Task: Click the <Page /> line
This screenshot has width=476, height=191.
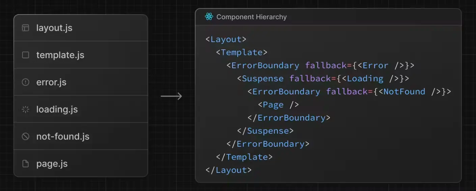Action: click(278, 105)
